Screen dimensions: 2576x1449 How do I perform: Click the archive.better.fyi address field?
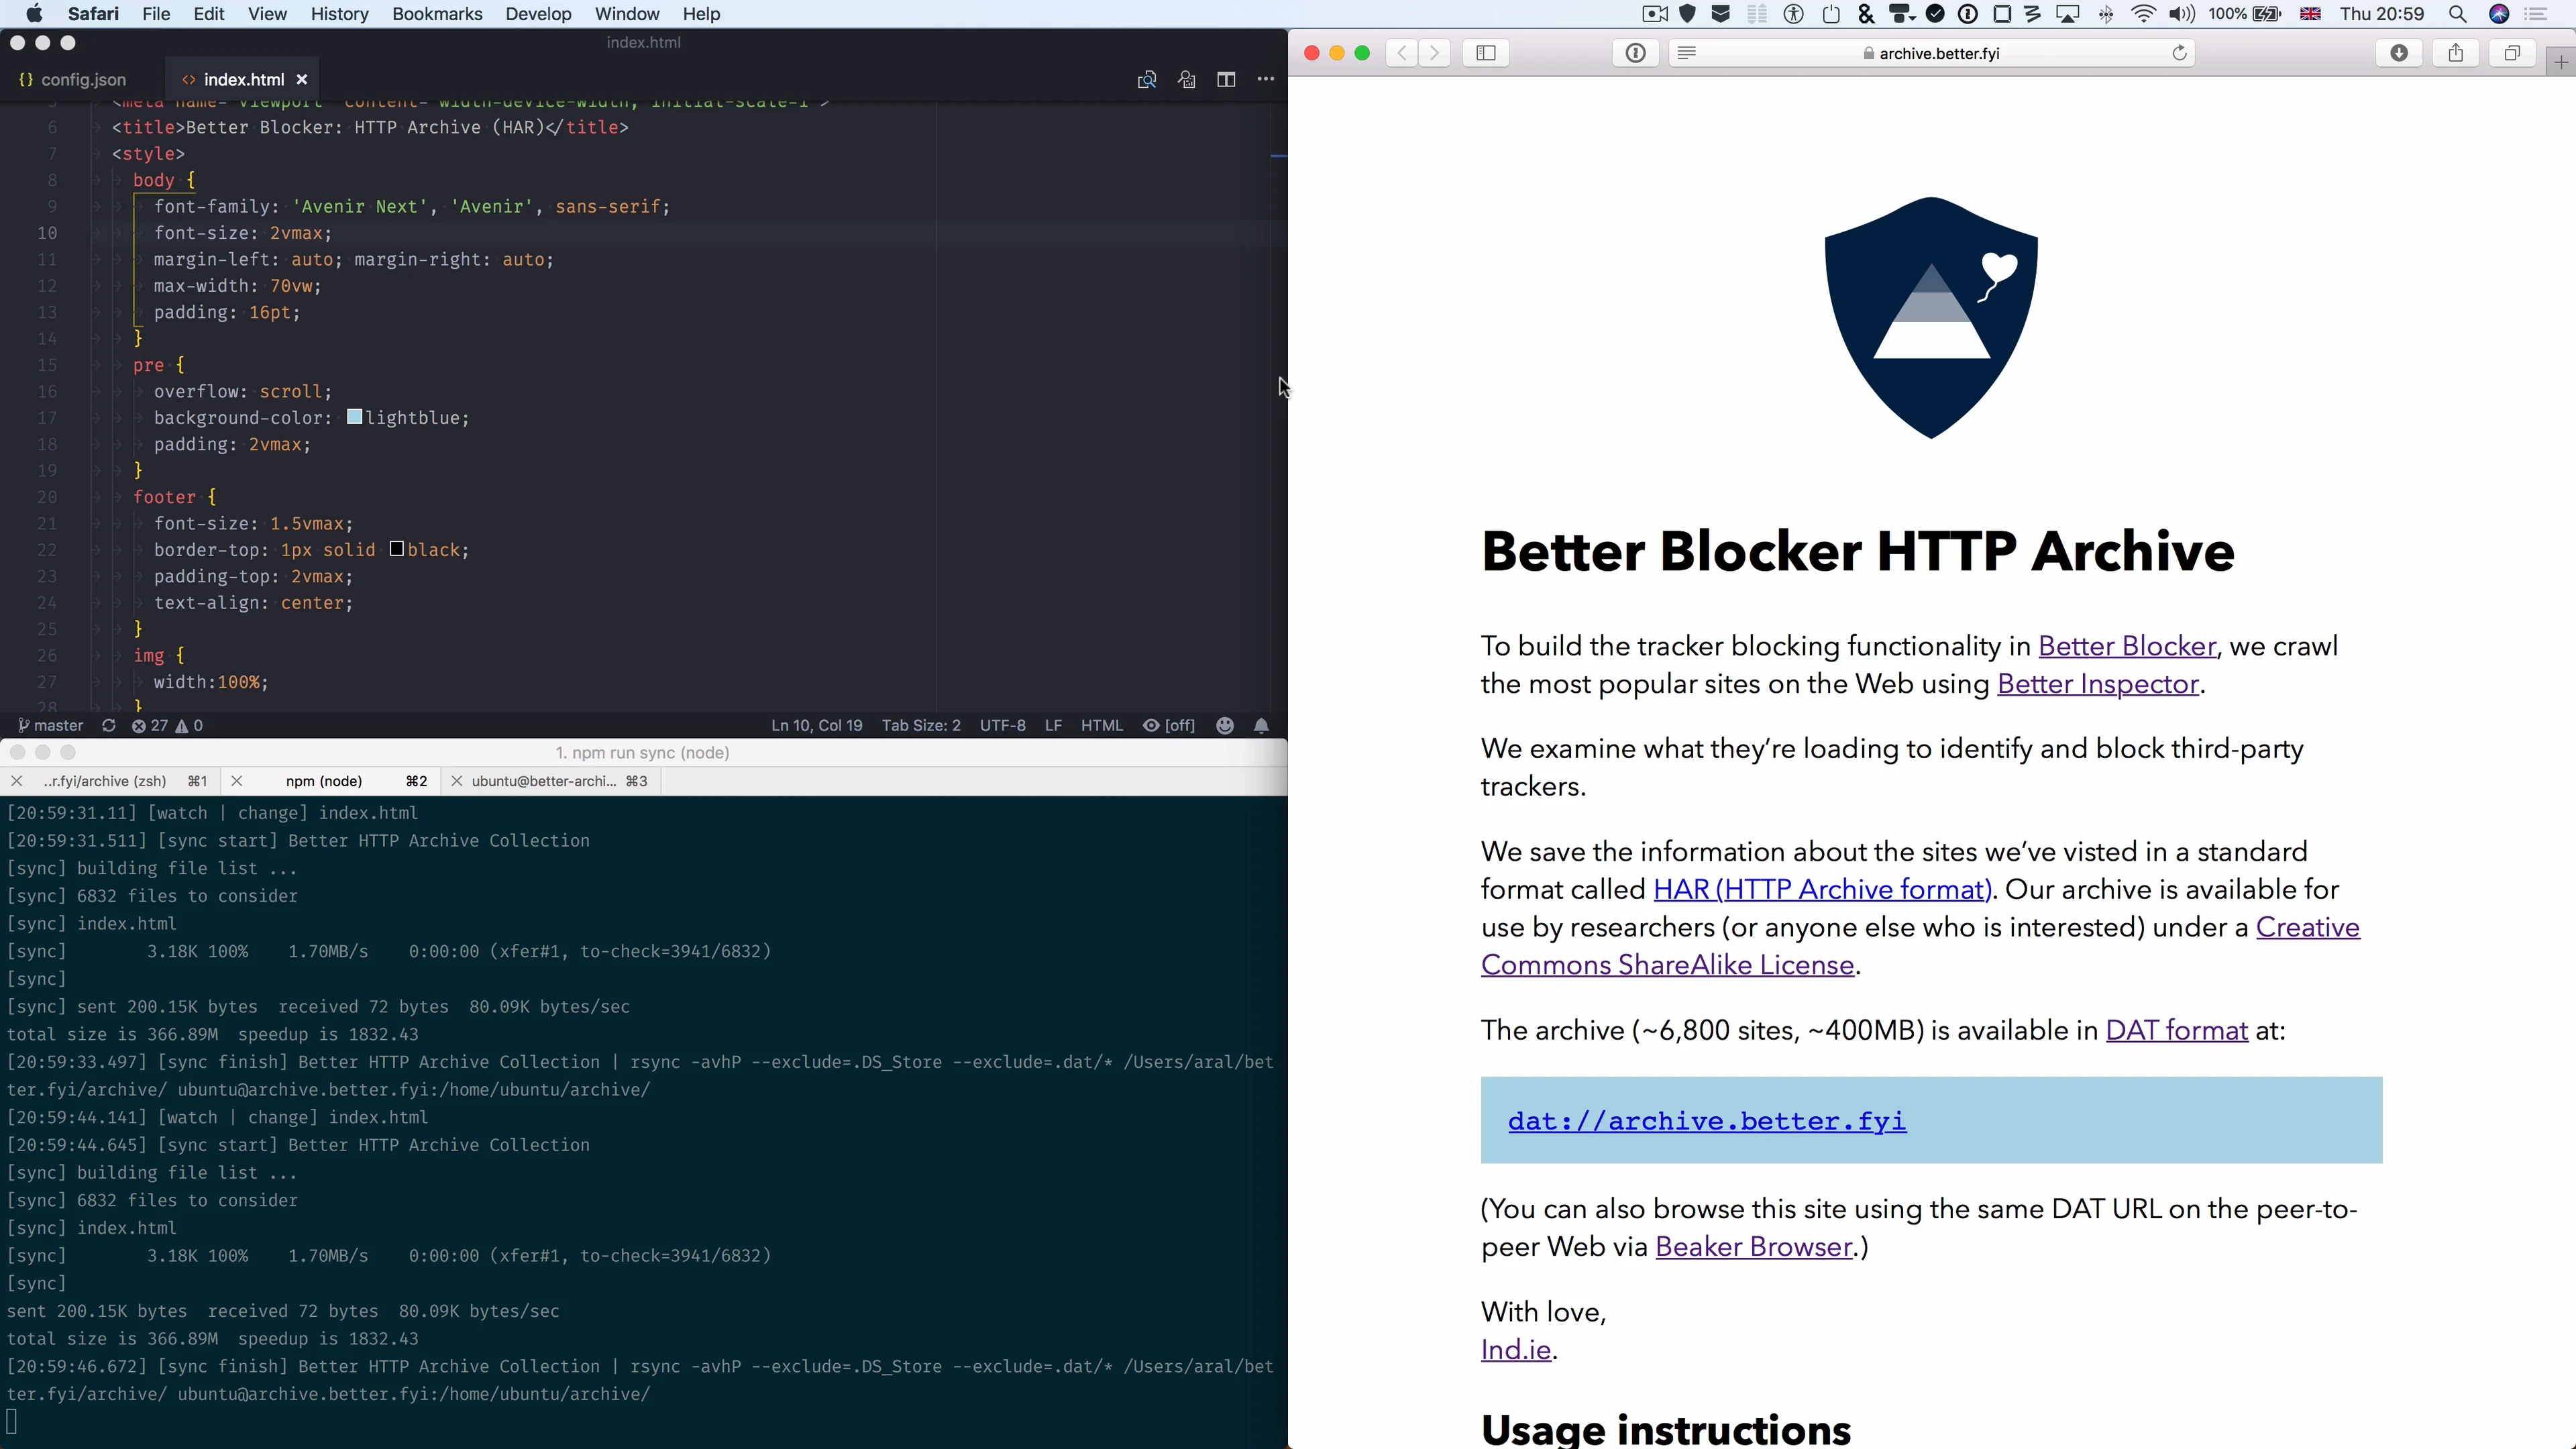point(1932,53)
